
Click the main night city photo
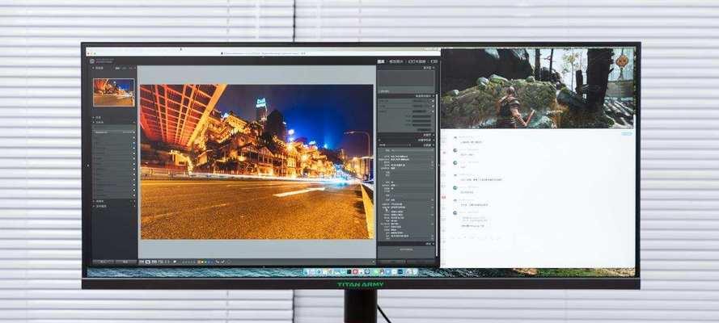[x=257, y=161]
